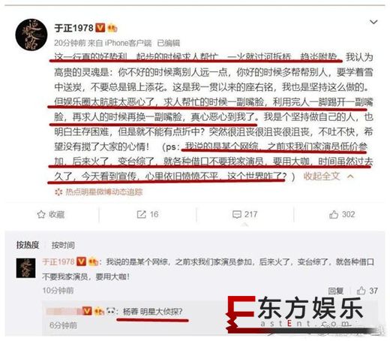Screen dimensions: 390x341
Task: Click the panda emoji icon in the reply
Action: (111, 311)
